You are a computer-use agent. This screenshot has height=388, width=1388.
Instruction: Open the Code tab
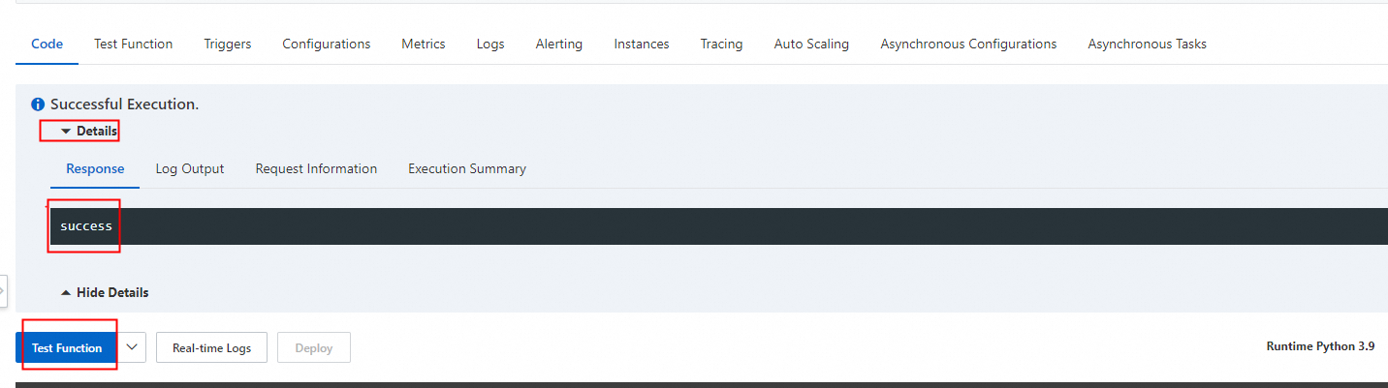click(47, 44)
